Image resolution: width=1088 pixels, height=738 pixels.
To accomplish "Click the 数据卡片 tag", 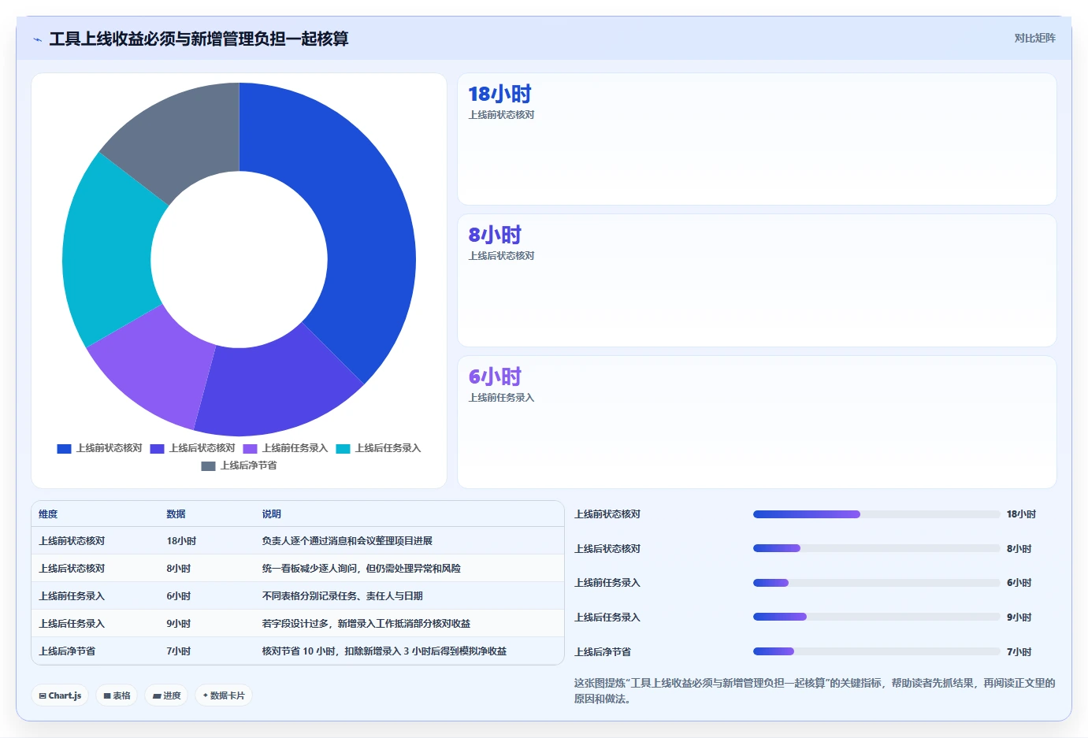I will coord(224,695).
